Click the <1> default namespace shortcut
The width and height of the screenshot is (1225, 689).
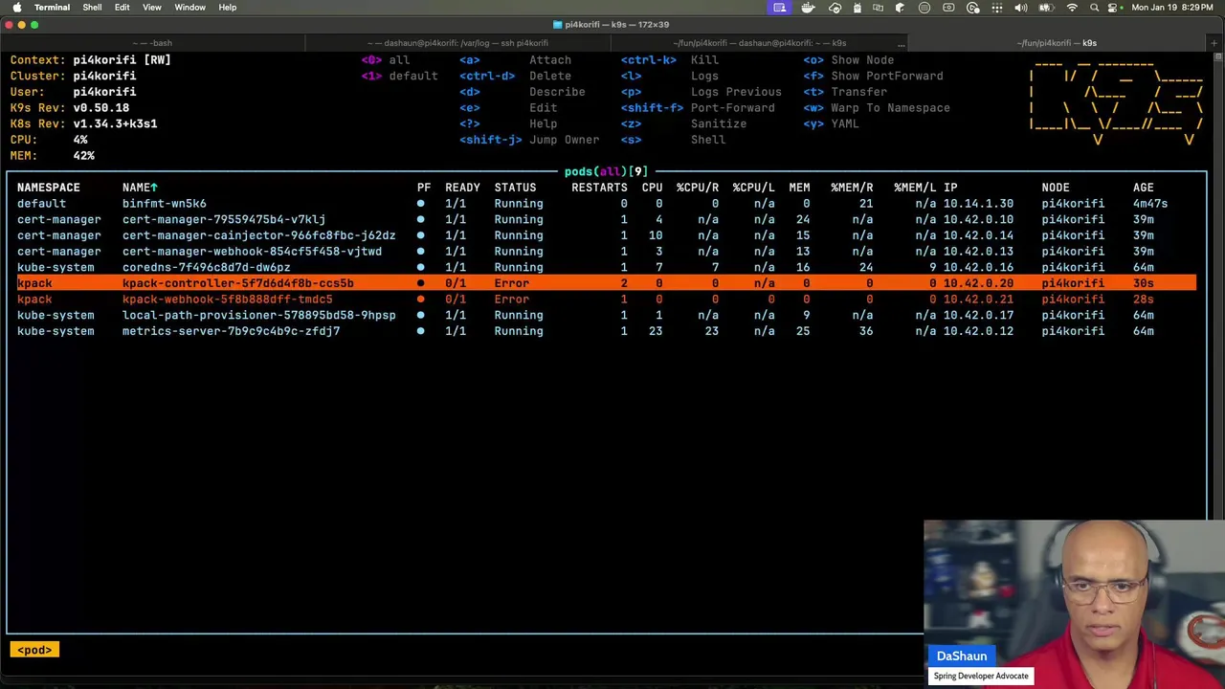[x=399, y=76]
